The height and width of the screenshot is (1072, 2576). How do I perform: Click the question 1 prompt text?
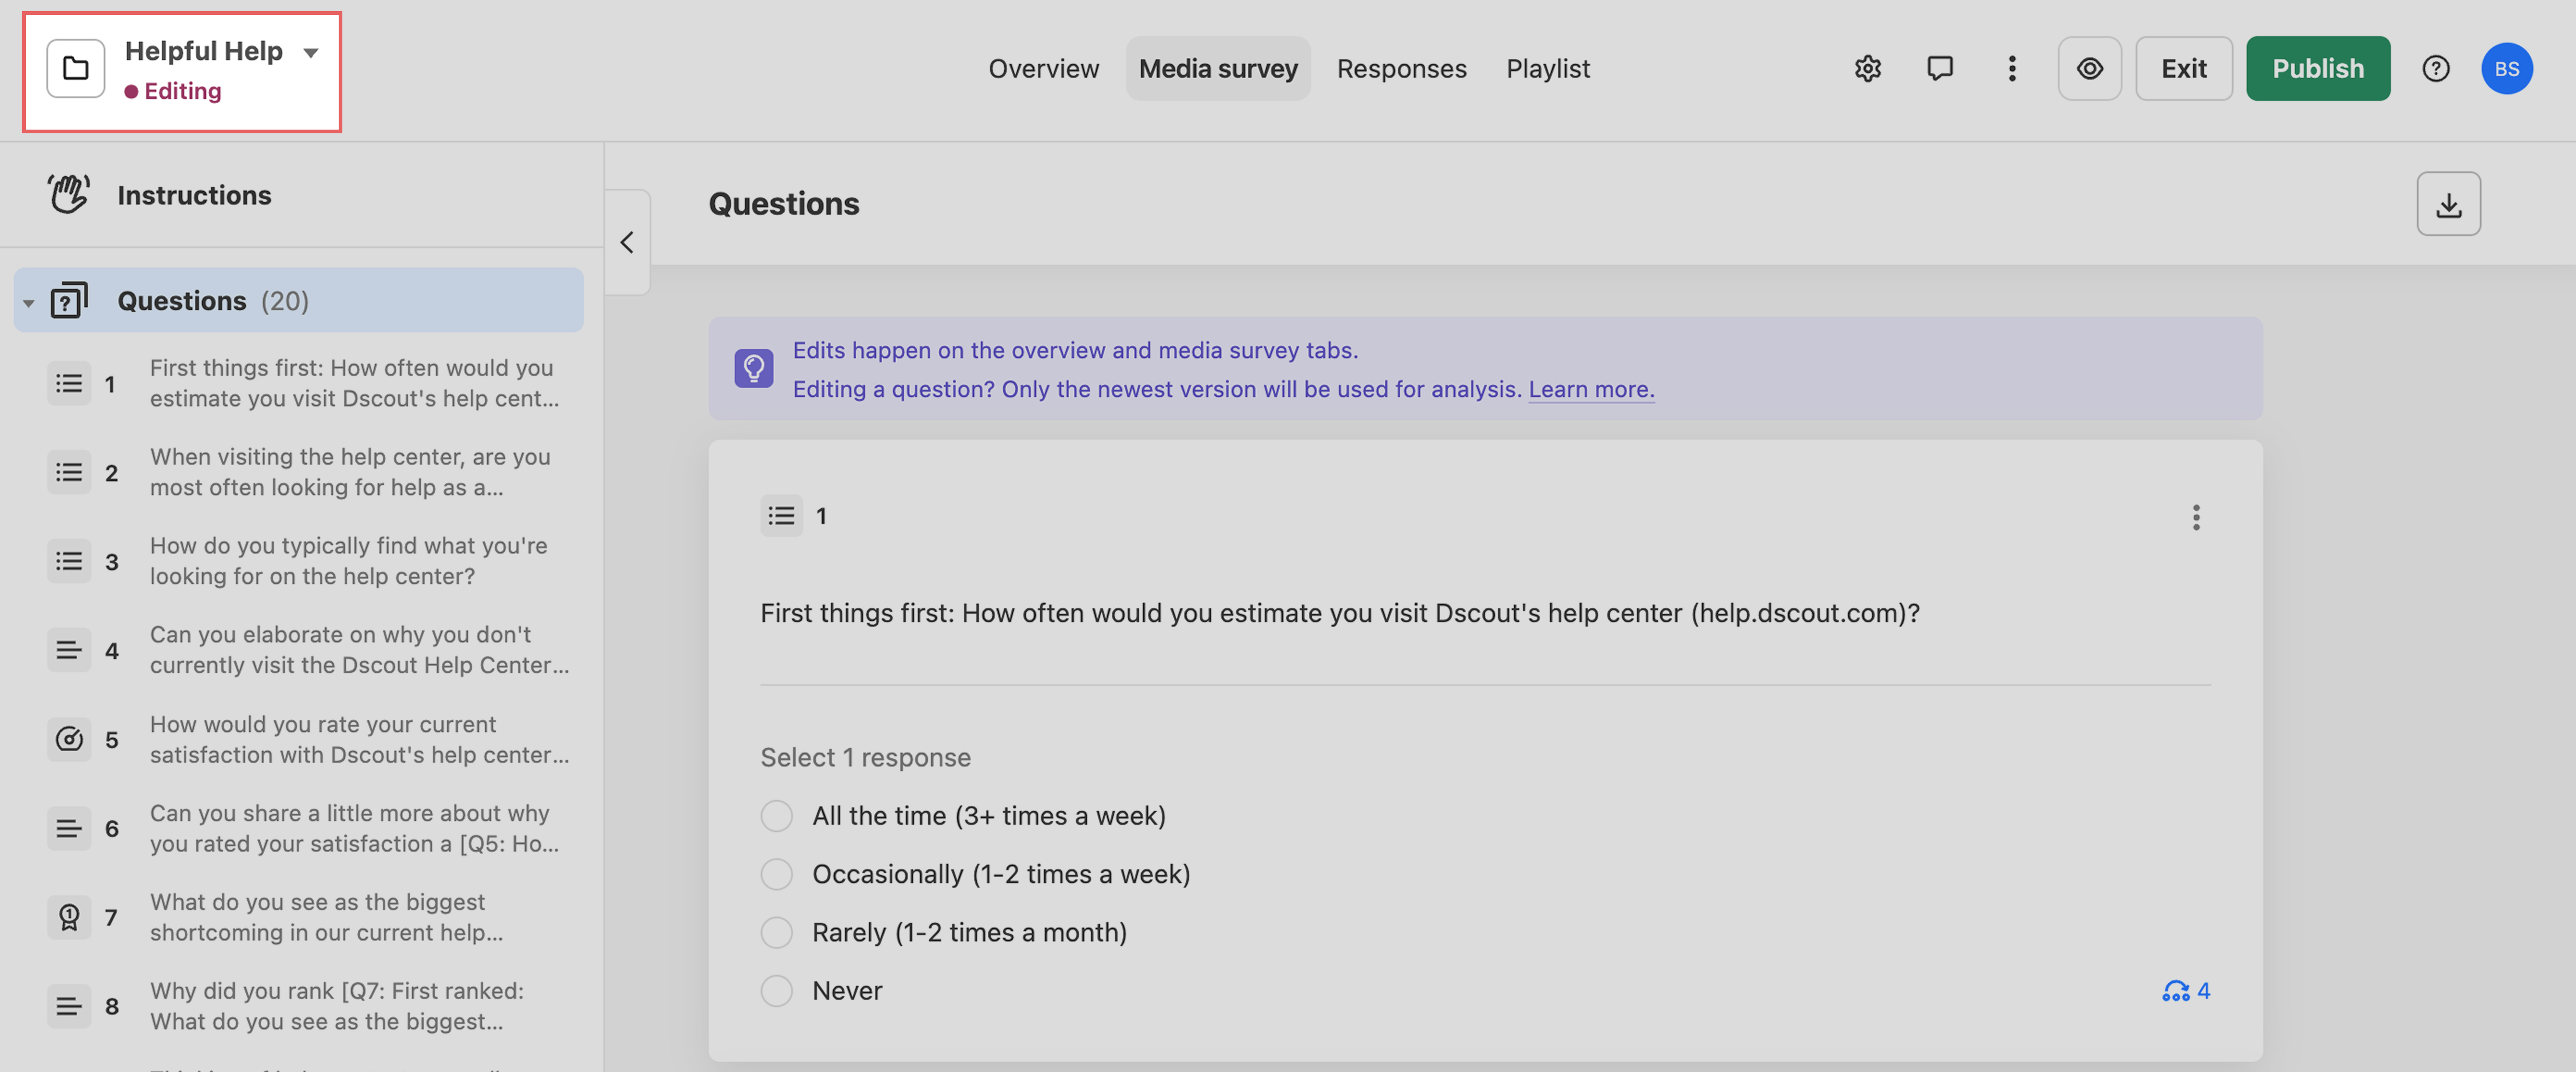coord(1339,614)
